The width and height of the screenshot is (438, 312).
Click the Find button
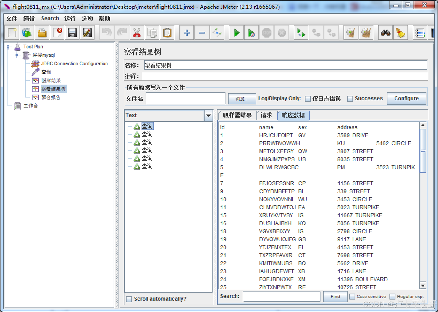(335, 296)
